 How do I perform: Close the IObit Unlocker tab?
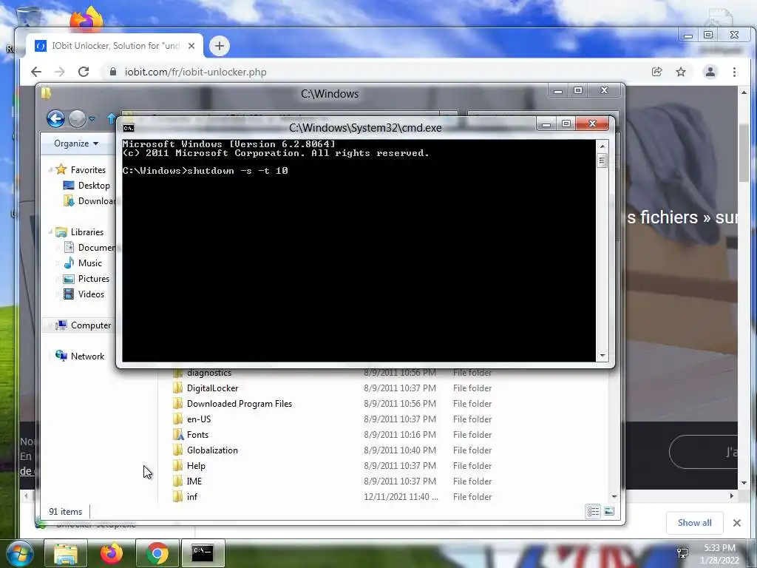[x=191, y=46]
